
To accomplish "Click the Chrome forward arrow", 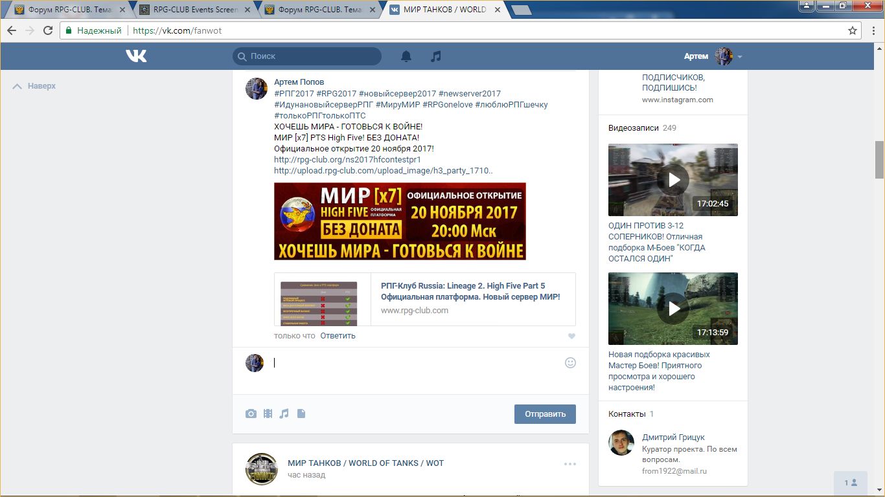I will [29, 30].
